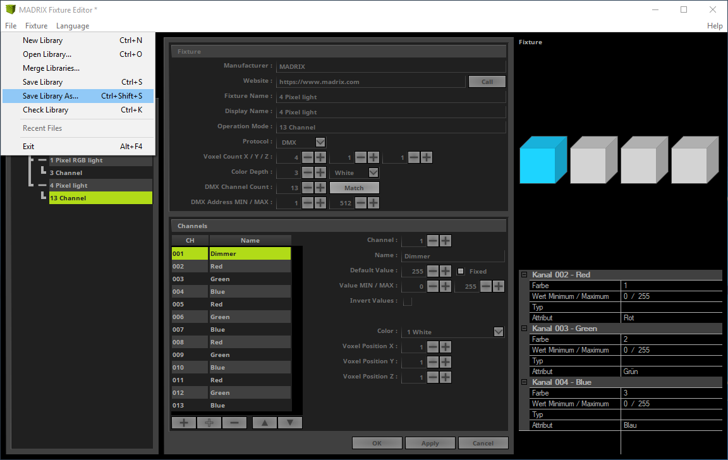728x460 pixels.
Task: Click the channel Name field showing Dimmer
Action: pyautogui.click(x=452, y=257)
